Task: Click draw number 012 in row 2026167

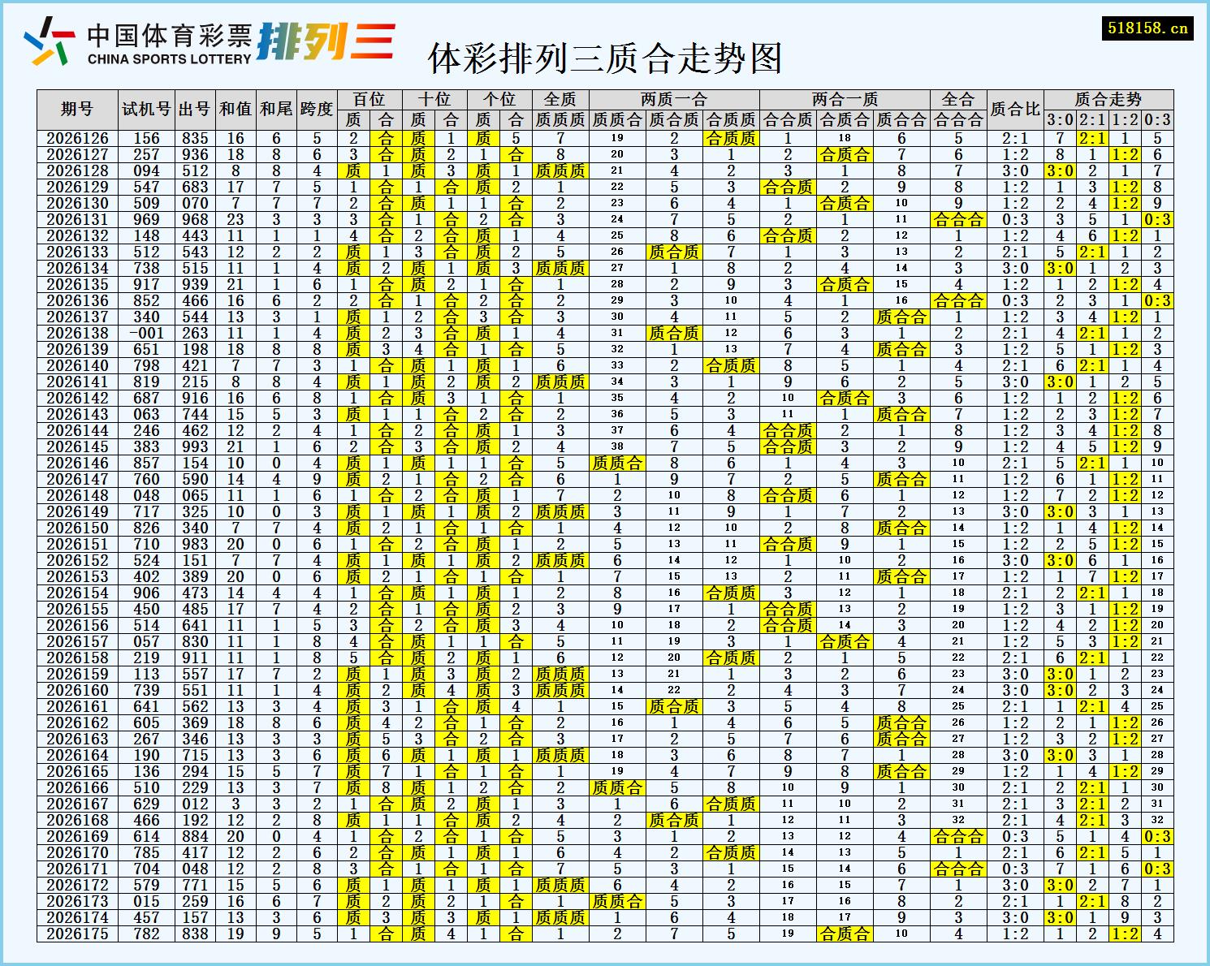Action: [x=195, y=804]
